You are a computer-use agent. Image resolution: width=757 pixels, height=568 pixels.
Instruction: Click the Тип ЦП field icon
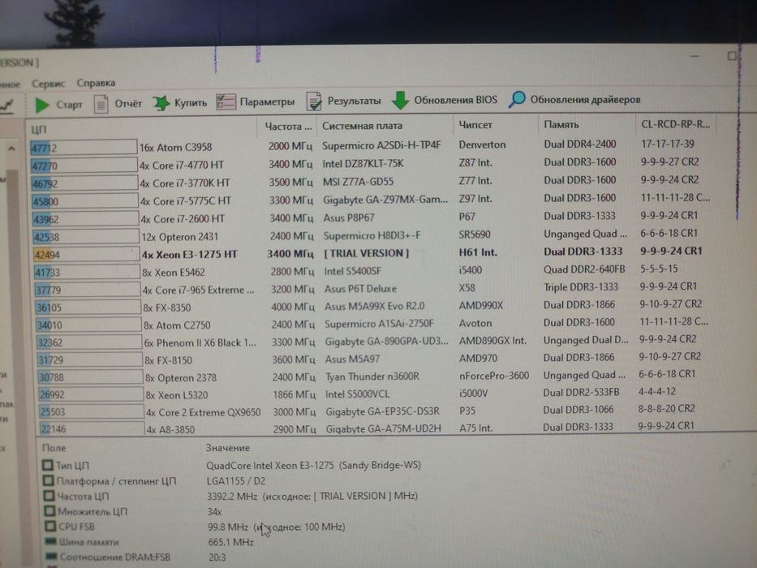(47, 465)
